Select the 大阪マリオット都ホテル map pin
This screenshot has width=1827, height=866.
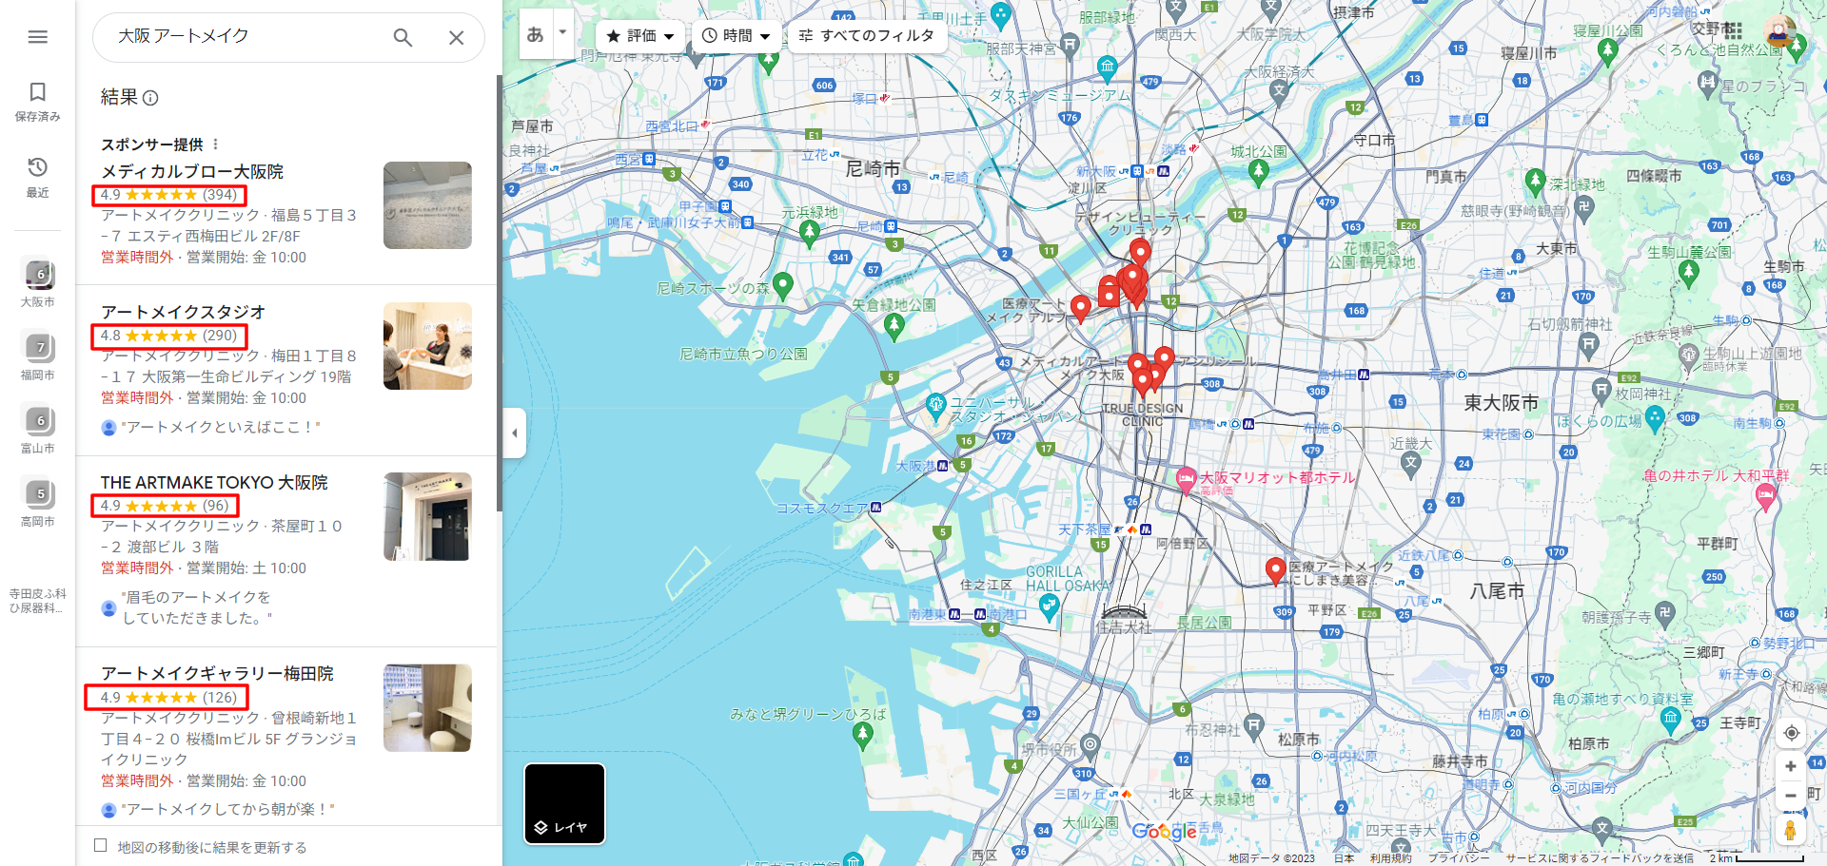(1186, 479)
